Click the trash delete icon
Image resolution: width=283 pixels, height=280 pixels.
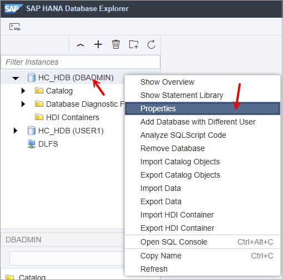(x=116, y=44)
